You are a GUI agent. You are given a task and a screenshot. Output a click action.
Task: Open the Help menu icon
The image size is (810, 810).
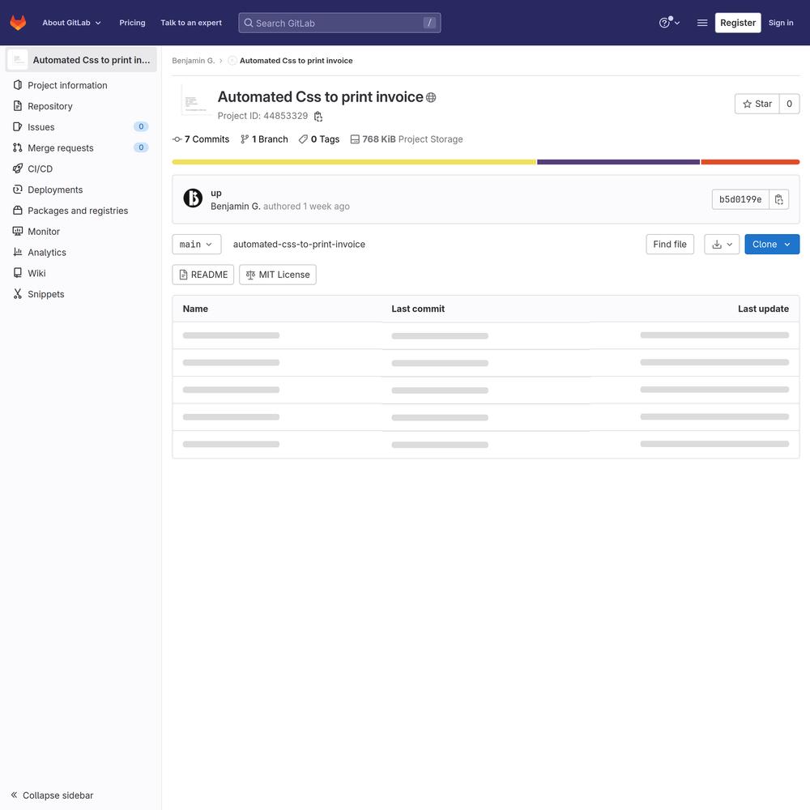[669, 23]
